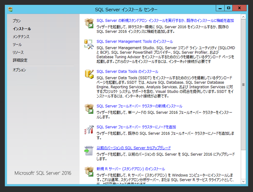This screenshot has height=192, width=253.
Task: Open フェールオーバー クラスターにノードを追加 link
Action: click(x=136, y=127)
